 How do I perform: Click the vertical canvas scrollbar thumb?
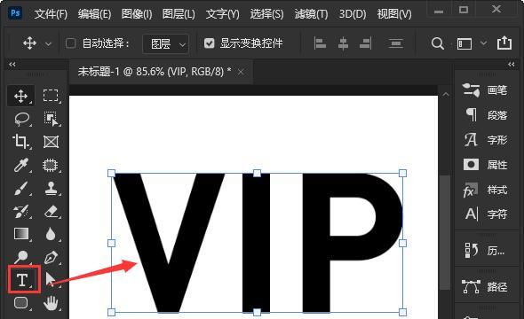(445, 232)
